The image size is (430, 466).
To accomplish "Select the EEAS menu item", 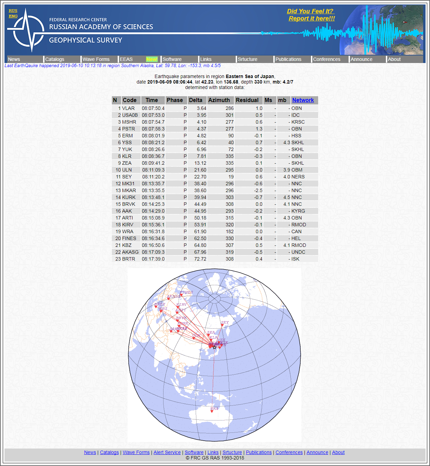I will coord(126,59).
